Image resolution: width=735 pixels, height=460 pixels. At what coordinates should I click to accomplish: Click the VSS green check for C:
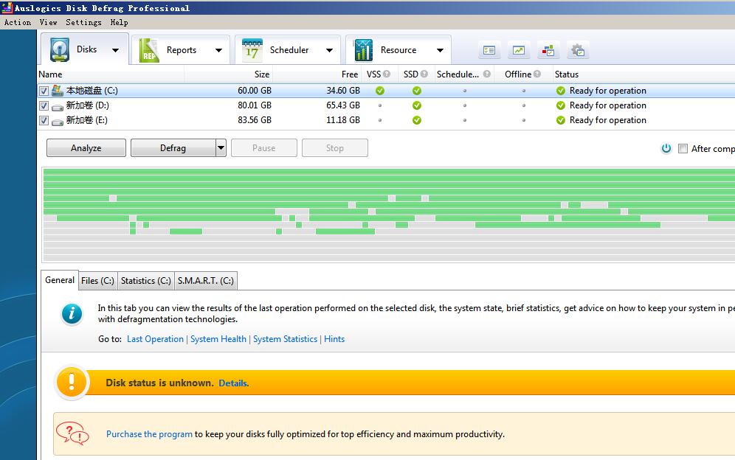380,91
